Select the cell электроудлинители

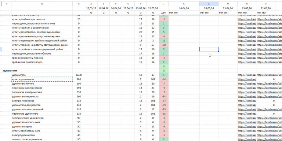[x=42, y=135]
